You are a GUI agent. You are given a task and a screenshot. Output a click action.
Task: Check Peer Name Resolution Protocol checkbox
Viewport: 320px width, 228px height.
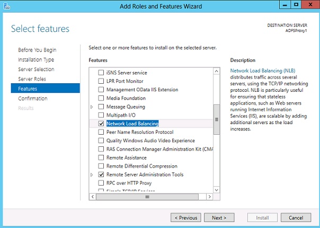(101, 132)
